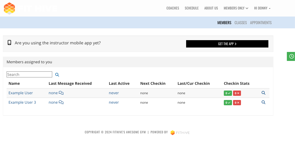Click 'Members assigned to you' panel heading

coord(29,62)
